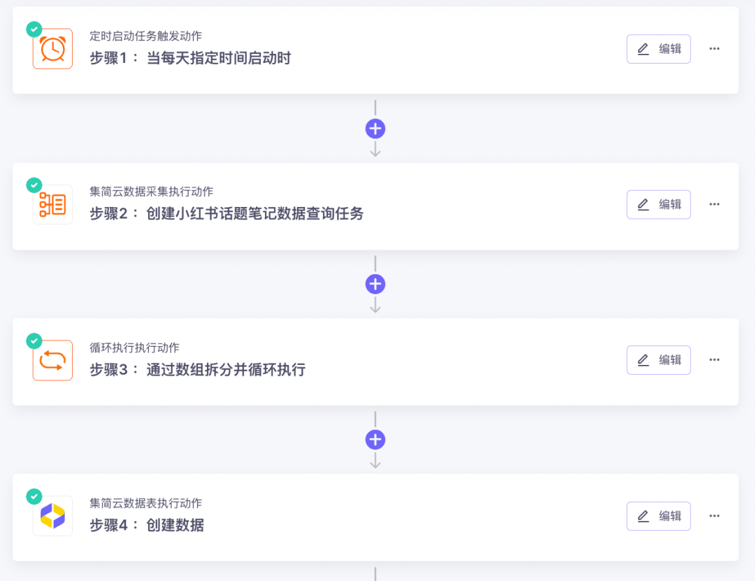The image size is (755, 581).
Task: Open the more options menu for step 1
Action: tap(714, 49)
